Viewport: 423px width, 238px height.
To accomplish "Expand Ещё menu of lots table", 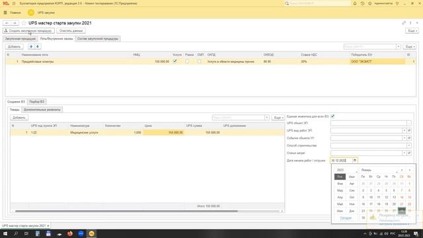I will [x=410, y=47].
